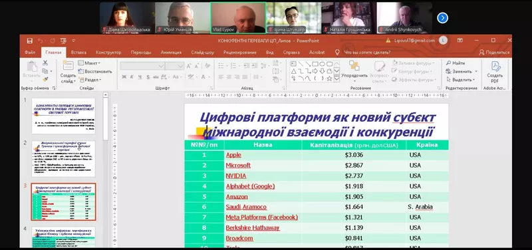Toggle underline Ч formatting
Image resolution: width=532 pixels, height=250 pixels.
click(140, 77)
